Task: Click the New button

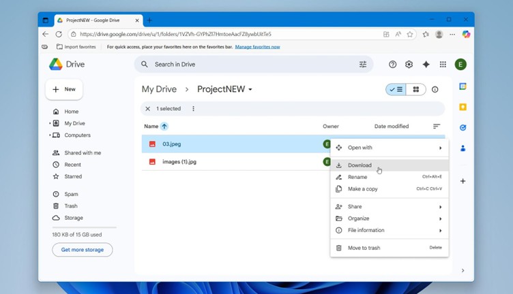Action: coord(64,89)
